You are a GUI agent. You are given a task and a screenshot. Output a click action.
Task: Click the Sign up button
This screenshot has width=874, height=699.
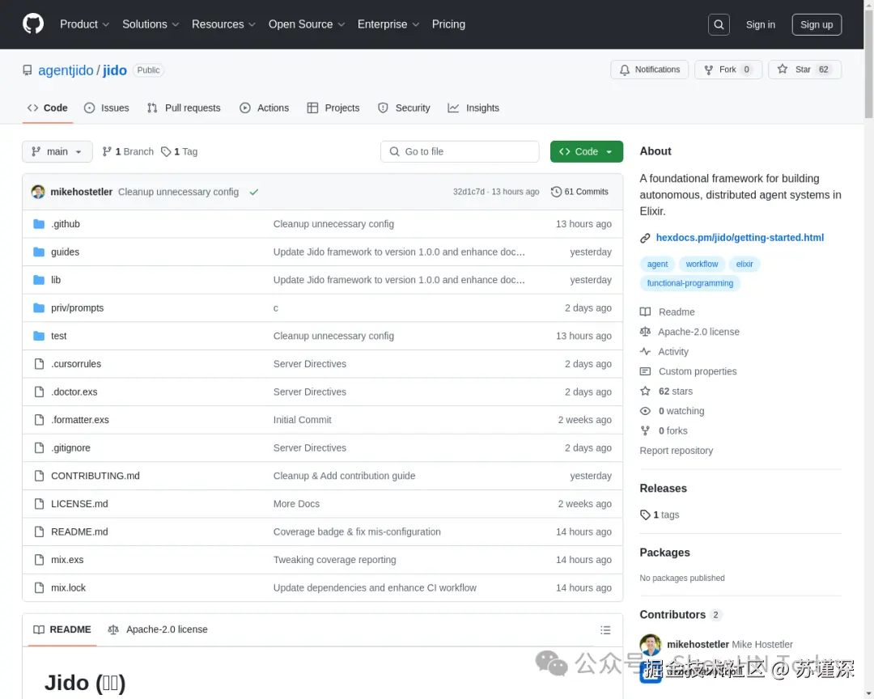816,24
